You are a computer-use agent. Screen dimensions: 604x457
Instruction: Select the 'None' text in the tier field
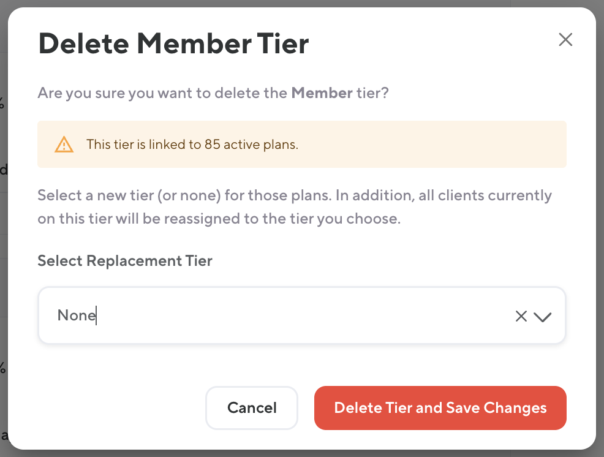[x=77, y=316]
